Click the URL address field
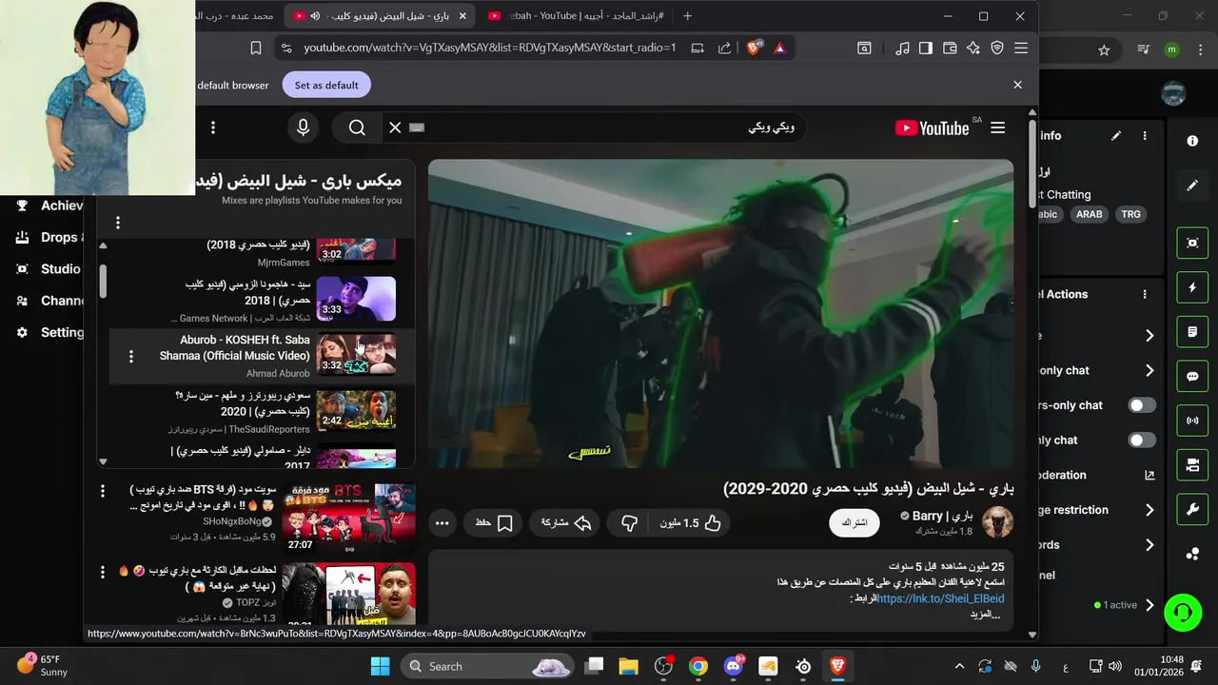 tap(490, 48)
